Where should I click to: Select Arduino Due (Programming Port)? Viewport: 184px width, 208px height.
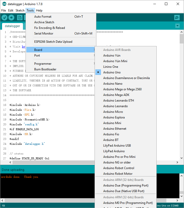(126, 185)
